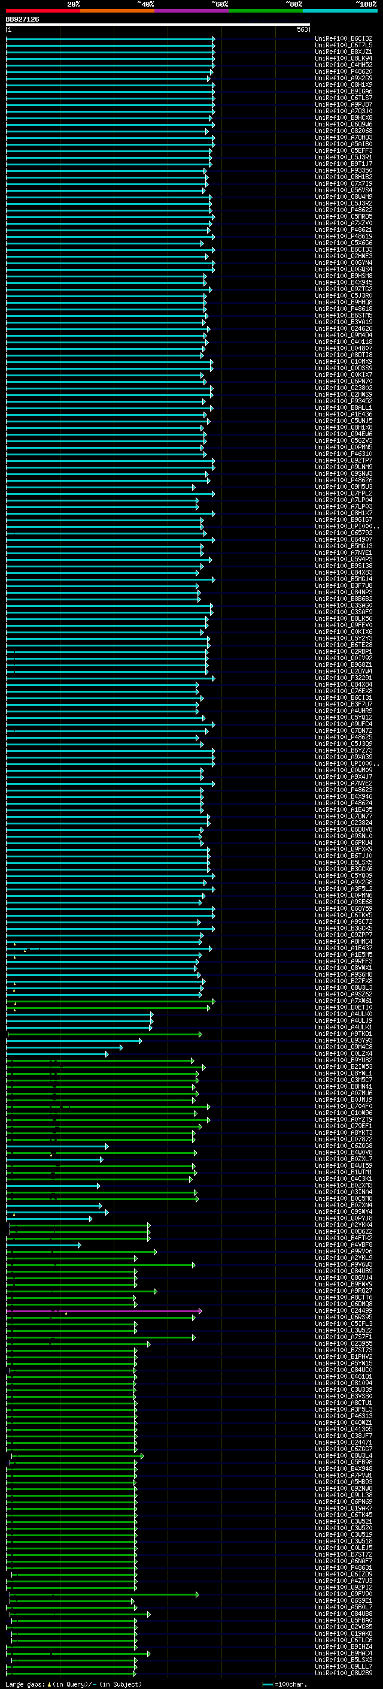383x1689 pixels.
Task: Choose hit UniRef100_Q93Y93
Action: pyautogui.click(x=344, y=1041)
